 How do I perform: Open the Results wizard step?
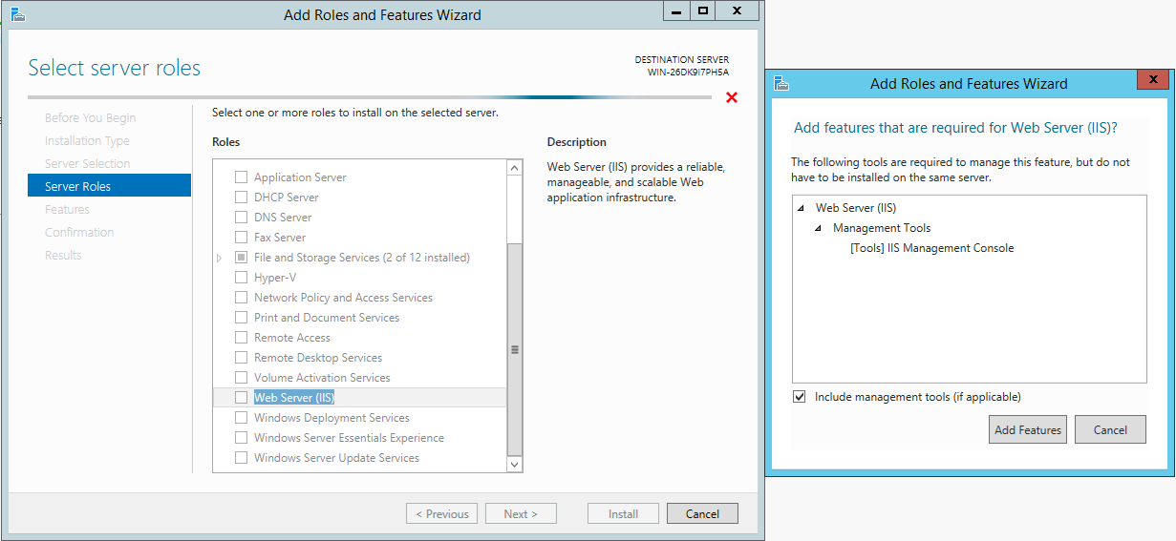point(63,256)
